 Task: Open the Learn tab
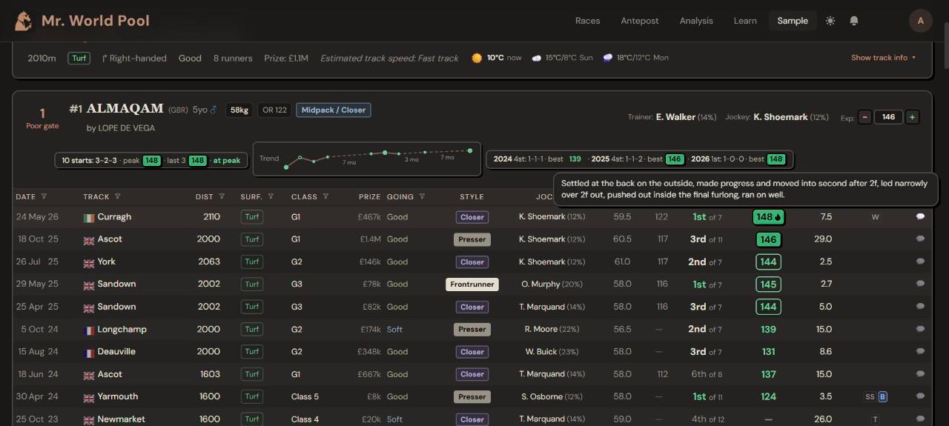[x=745, y=21]
